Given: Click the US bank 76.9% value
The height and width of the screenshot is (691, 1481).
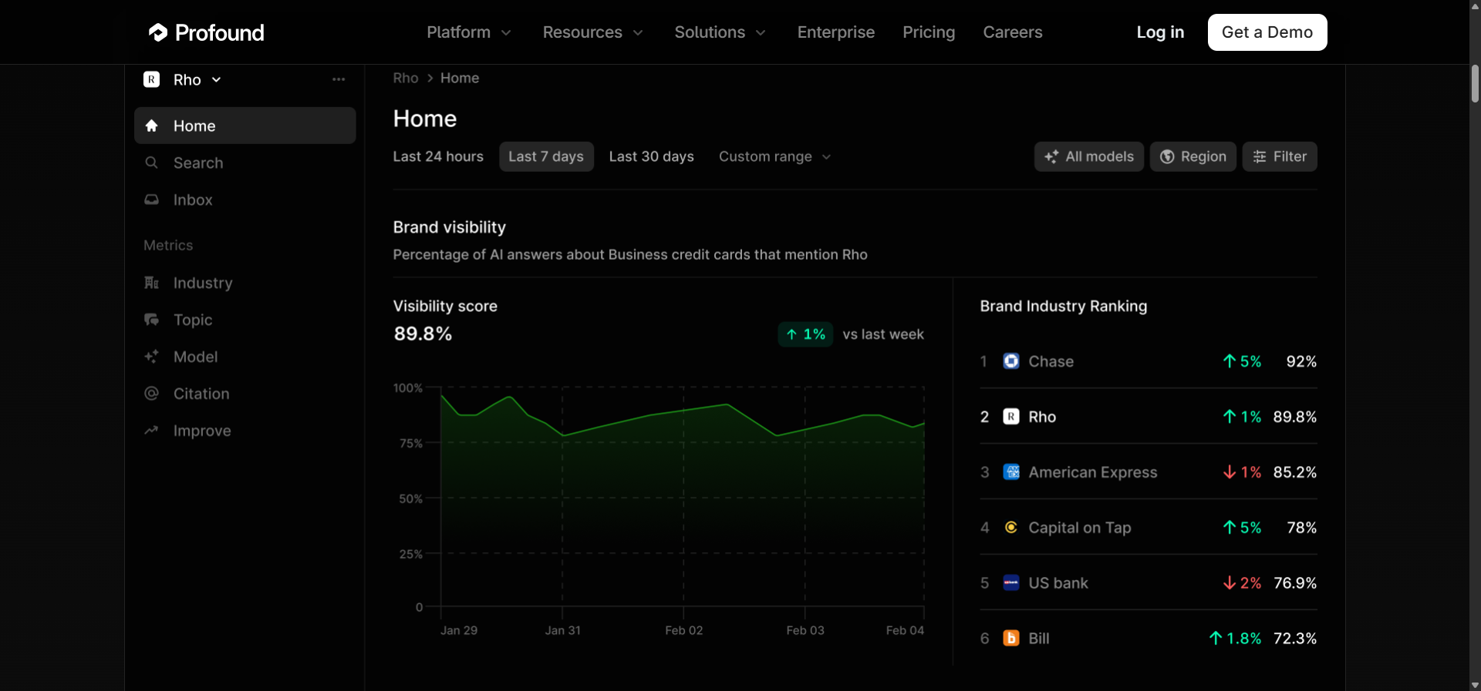Looking at the screenshot, I should (1295, 583).
